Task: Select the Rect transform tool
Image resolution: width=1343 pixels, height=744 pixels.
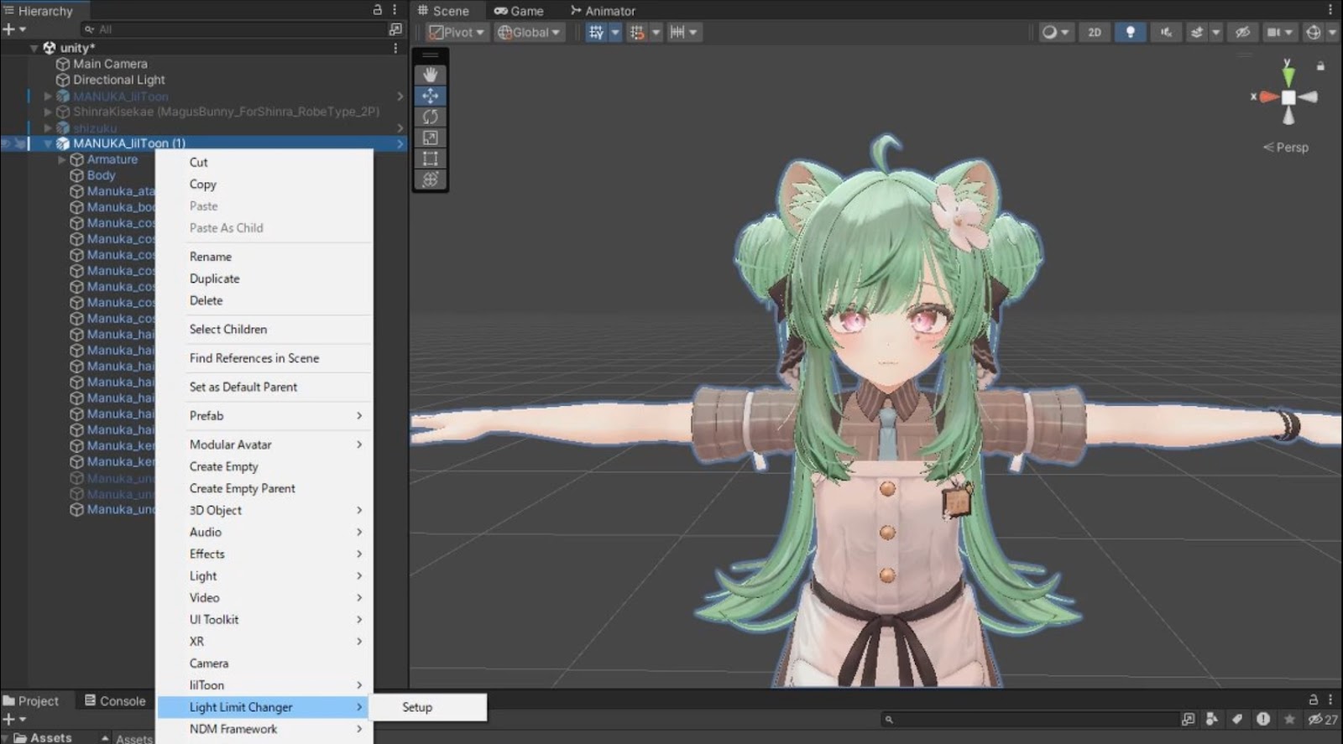Action: 431,159
